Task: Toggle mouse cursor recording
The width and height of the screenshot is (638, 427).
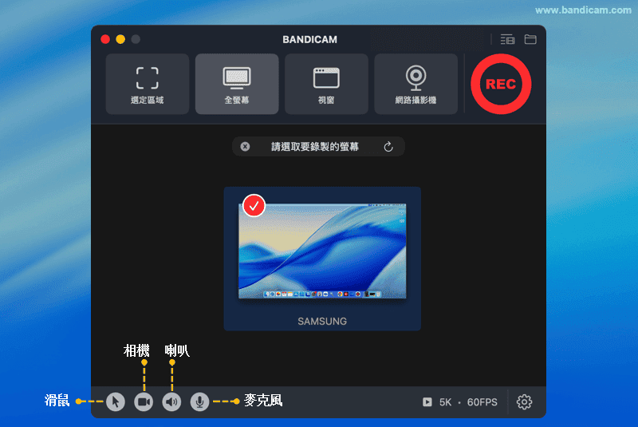Action: 116,401
